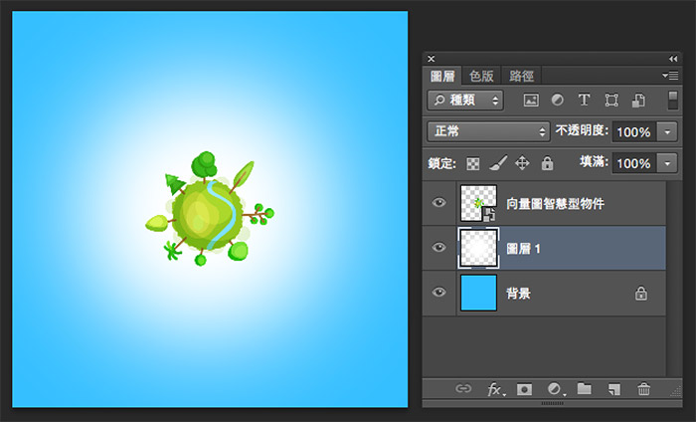Open the 正常 blend mode dropdown
This screenshot has width=696, height=422.
[x=487, y=131]
